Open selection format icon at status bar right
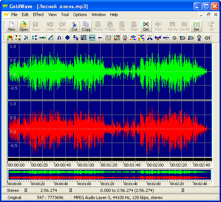Screen dimensions: 221x202 tap(183, 190)
